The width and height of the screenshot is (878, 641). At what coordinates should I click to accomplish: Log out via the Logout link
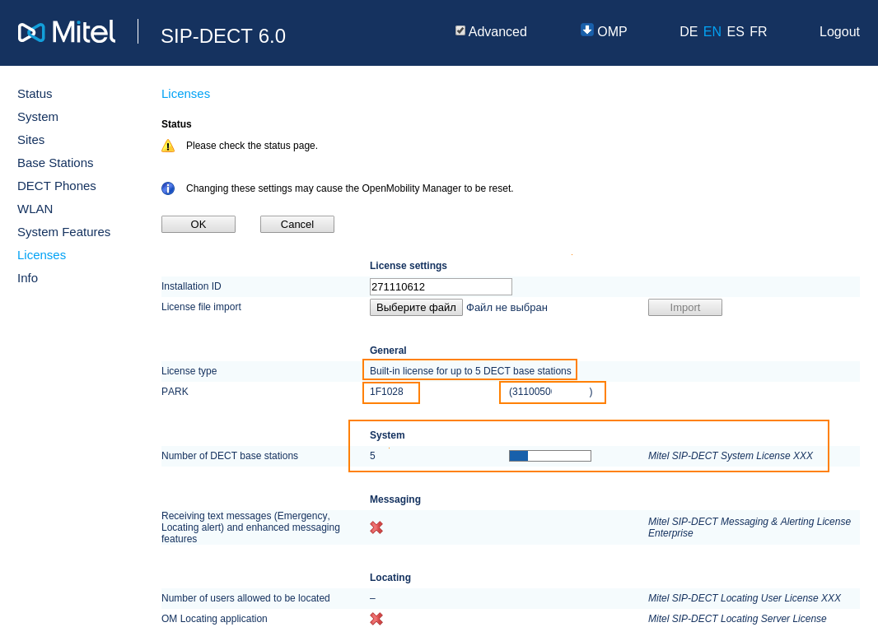pyautogui.click(x=839, y=32)
